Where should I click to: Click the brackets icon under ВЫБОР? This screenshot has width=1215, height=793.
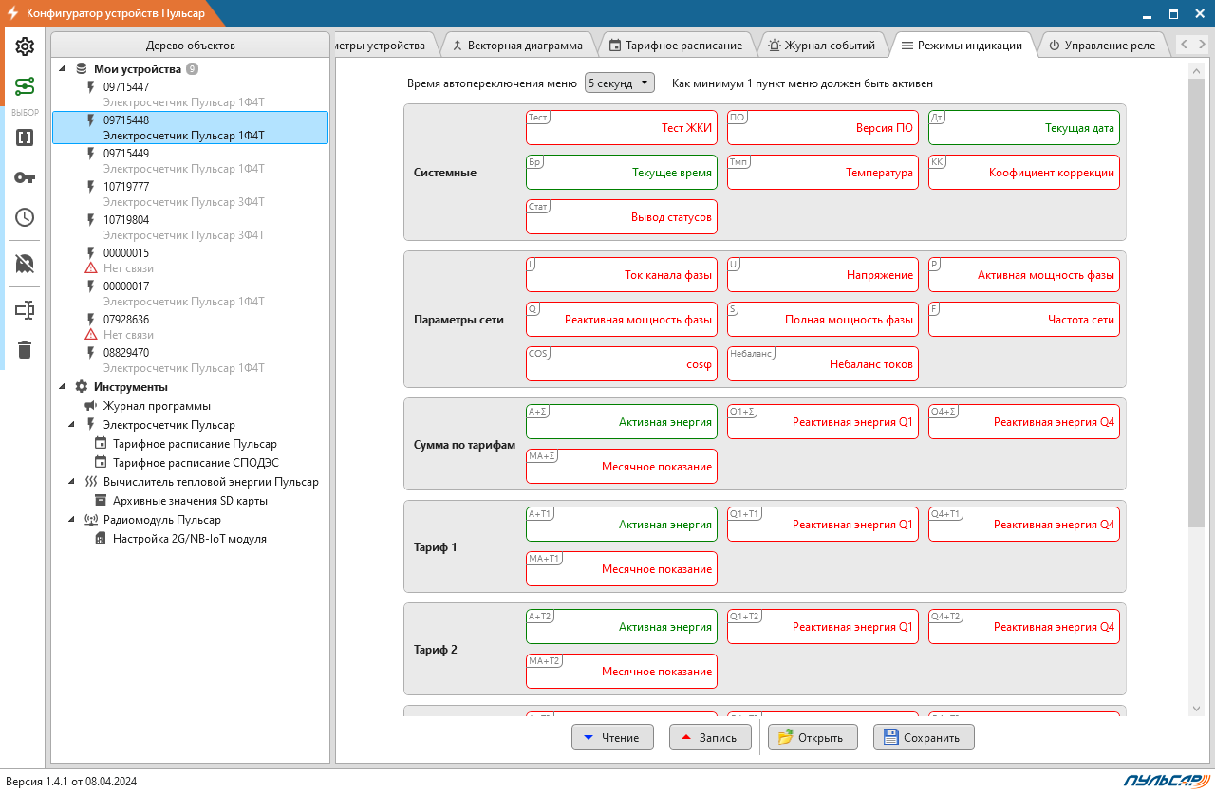pos(25,137)
